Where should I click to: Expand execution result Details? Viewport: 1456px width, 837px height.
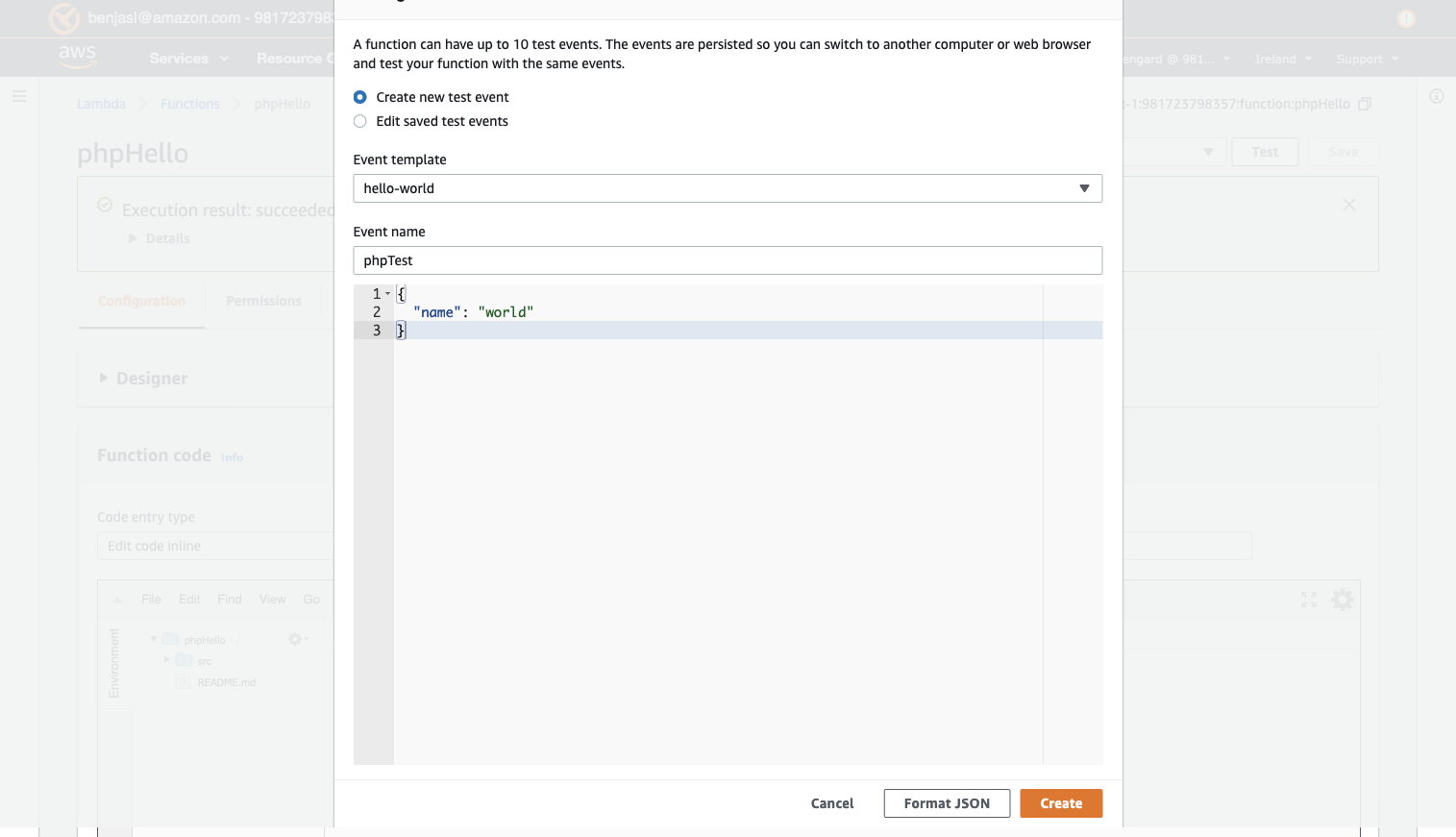134,238
